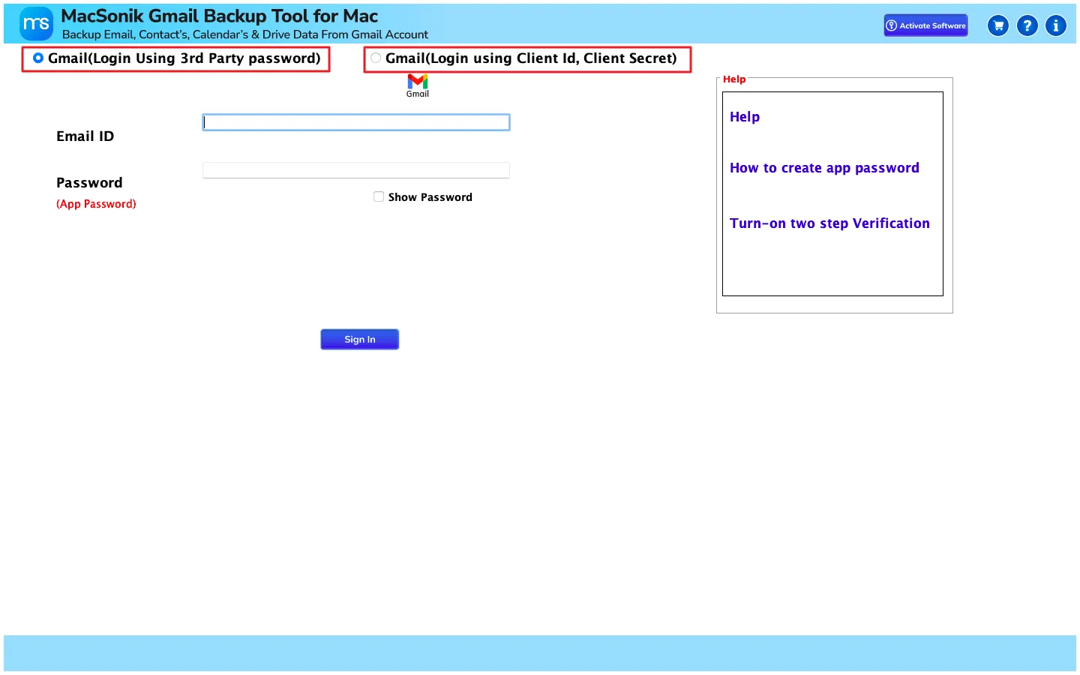Open the question mark help icon
The width and height of the screenshot is (1080, 675).
(x=1027, y=25)
